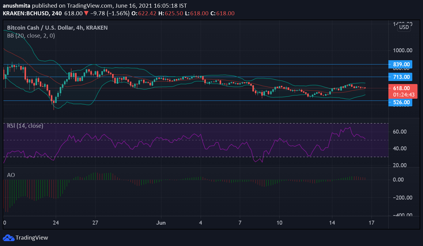
Task: Click the current price 618.00 label
Action: point(401,88)
